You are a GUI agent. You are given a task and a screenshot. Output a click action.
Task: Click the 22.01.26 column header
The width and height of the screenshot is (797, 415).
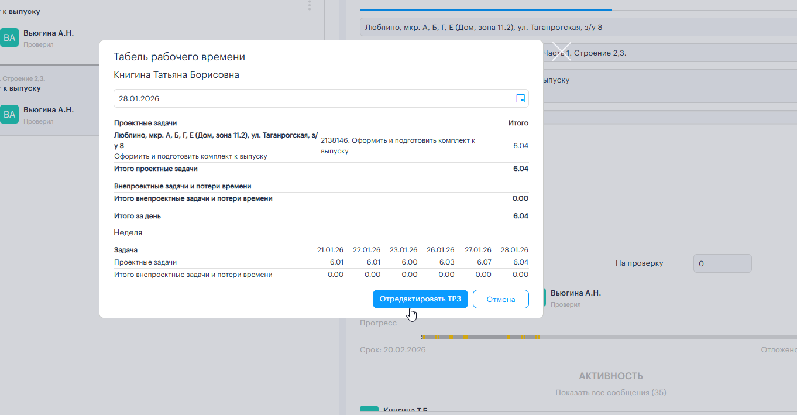[367, 250]
